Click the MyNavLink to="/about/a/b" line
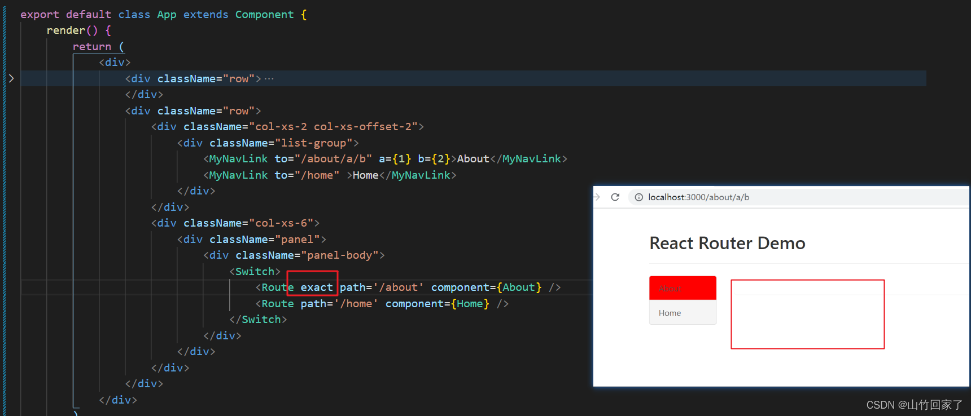The height and width of the screenshot is (416, 971). point(385,159)
